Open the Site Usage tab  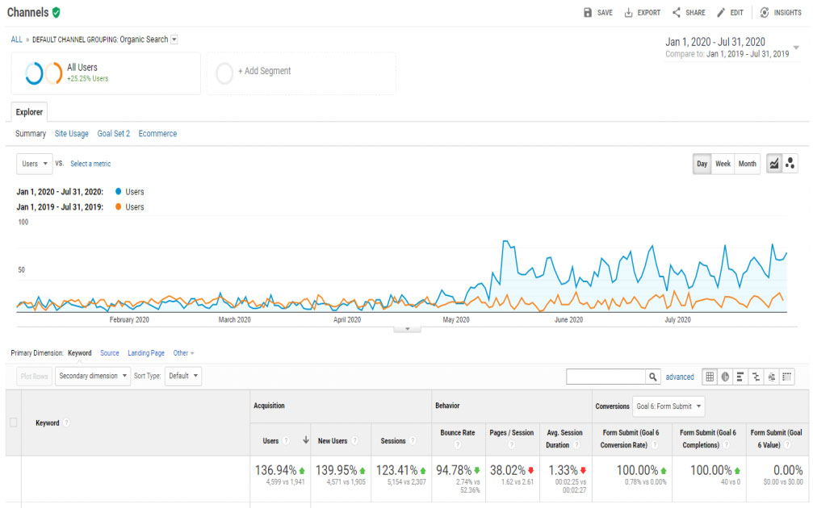[72, 134]
